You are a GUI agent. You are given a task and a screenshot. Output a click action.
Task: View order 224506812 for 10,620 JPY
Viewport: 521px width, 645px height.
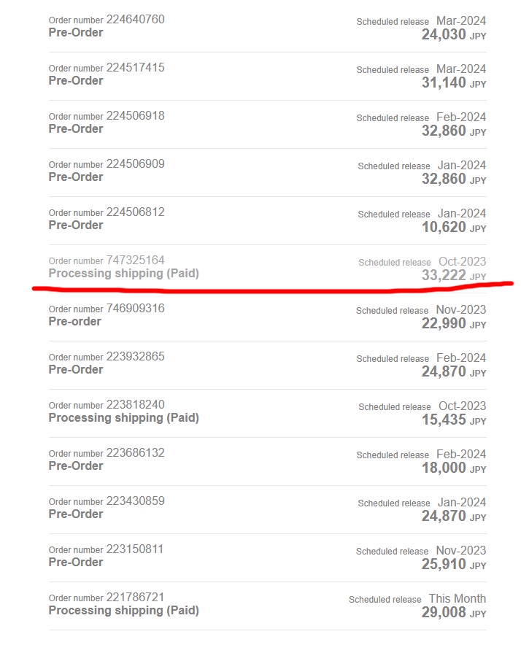[x=268, y=220]
